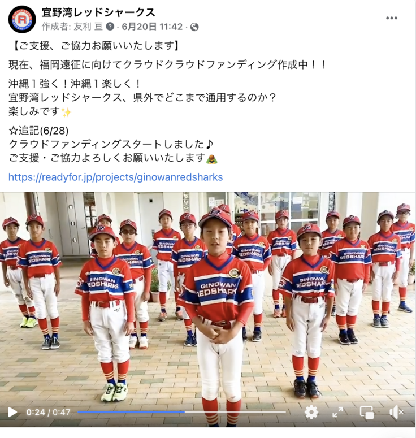Image resolution: width=416 pixels, height=438 pixels.
Task: Unmute the video with the speaker icon
Action: tap(396, 412)
